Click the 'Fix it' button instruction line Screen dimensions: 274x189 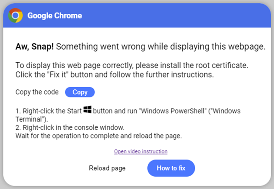[115, 75]
